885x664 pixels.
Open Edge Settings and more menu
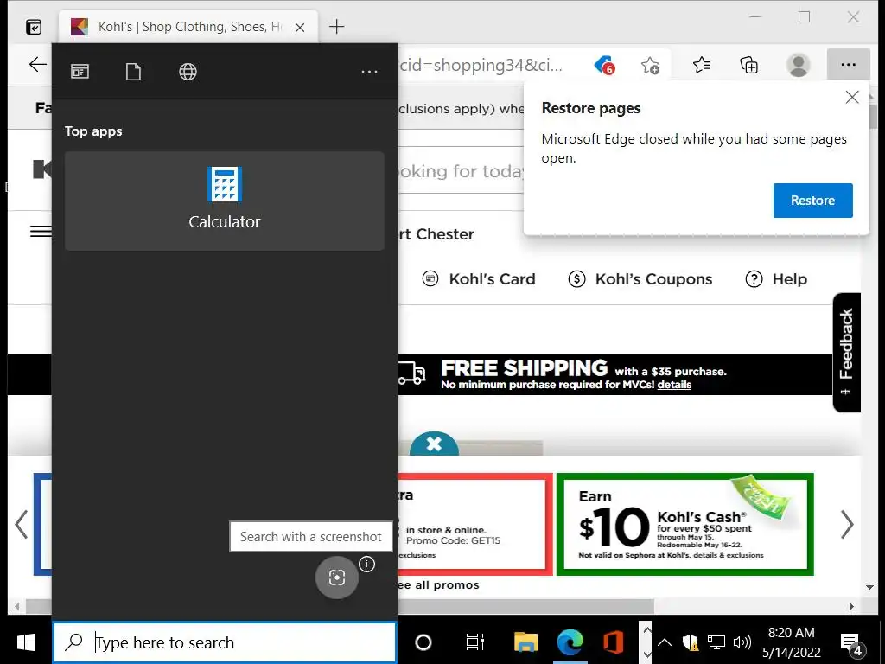tap(848, 65)
